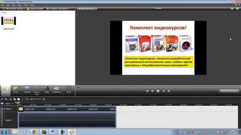Expand the Tracks dropdown

[13, 103]
